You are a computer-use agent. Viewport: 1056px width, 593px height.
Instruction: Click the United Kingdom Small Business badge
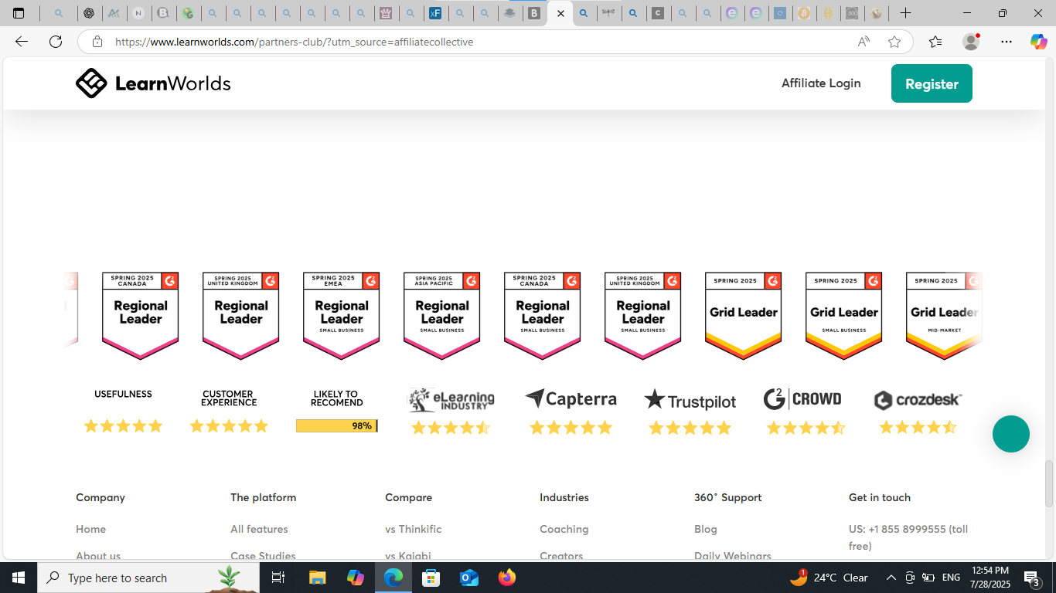coord(643,316)
